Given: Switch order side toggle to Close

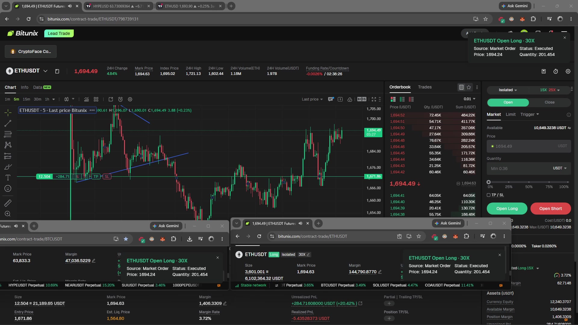Looking at the screenshot, I should point(549,102).
